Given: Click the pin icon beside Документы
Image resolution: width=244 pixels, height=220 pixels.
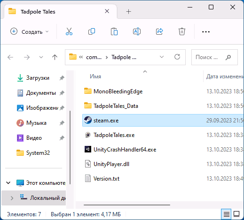Looking at the screenshot, I should tap(62, 93).
